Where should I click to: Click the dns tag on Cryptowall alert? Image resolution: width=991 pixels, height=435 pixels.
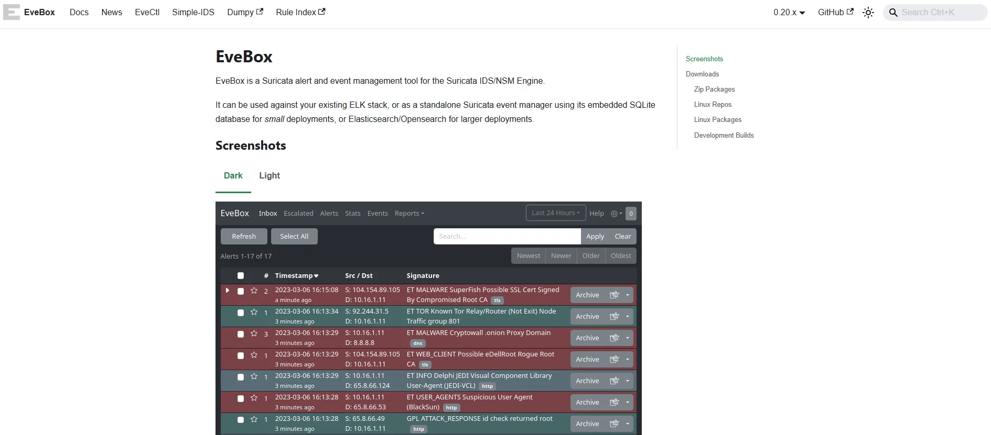tap(418, 343)
